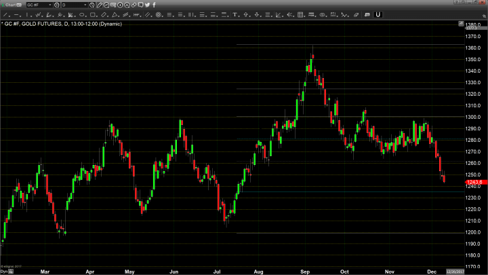Image resolution: width=488 pixels, height=275 pixels.
Task: Select the horizontal line tool
Action: [x=17, y=15]
